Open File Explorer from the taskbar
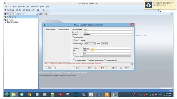 click(14, 95)
